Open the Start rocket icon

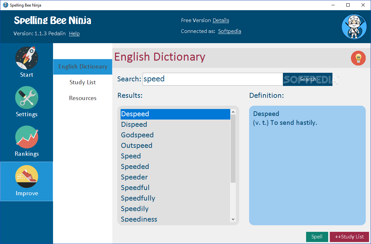click(26, 58)
